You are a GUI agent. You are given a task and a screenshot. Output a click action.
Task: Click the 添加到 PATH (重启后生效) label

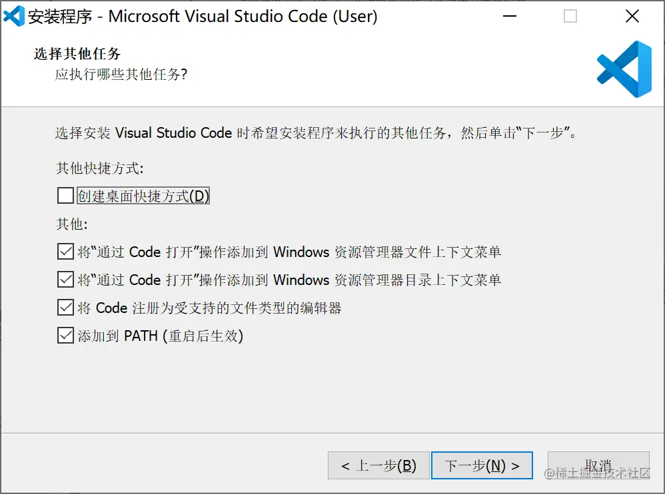(161, 336)
